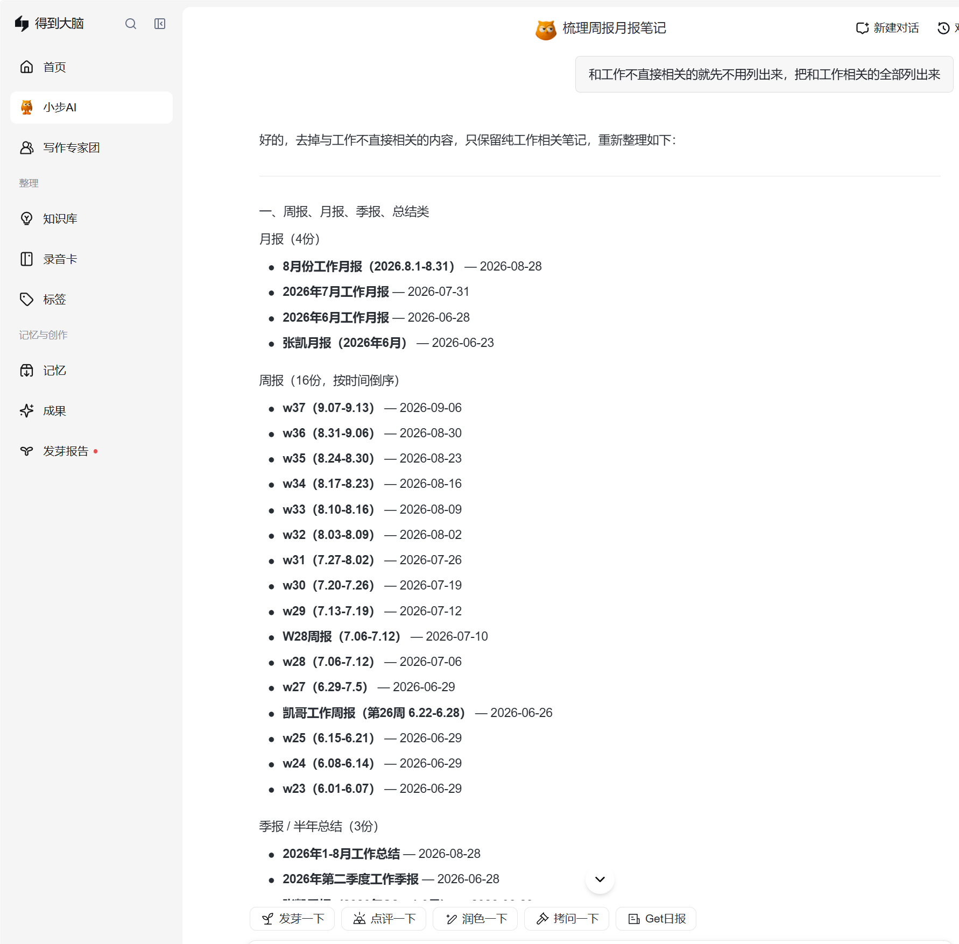959x944 pixels.
Task: Click the w36（8.31-9.06）weekly report
Action: (372, 433)
